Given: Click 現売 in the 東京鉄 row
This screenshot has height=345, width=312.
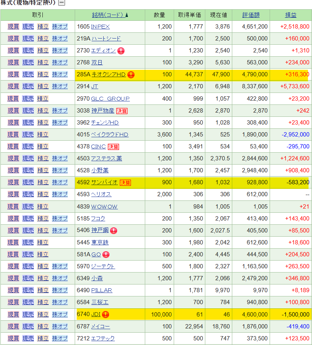Looking at the screenshot, I should pyautogui.click(x=28, y=242).
